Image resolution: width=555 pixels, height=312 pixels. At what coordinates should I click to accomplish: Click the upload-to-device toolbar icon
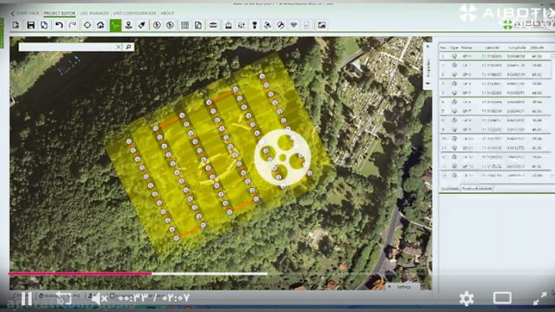pos(228,25)
